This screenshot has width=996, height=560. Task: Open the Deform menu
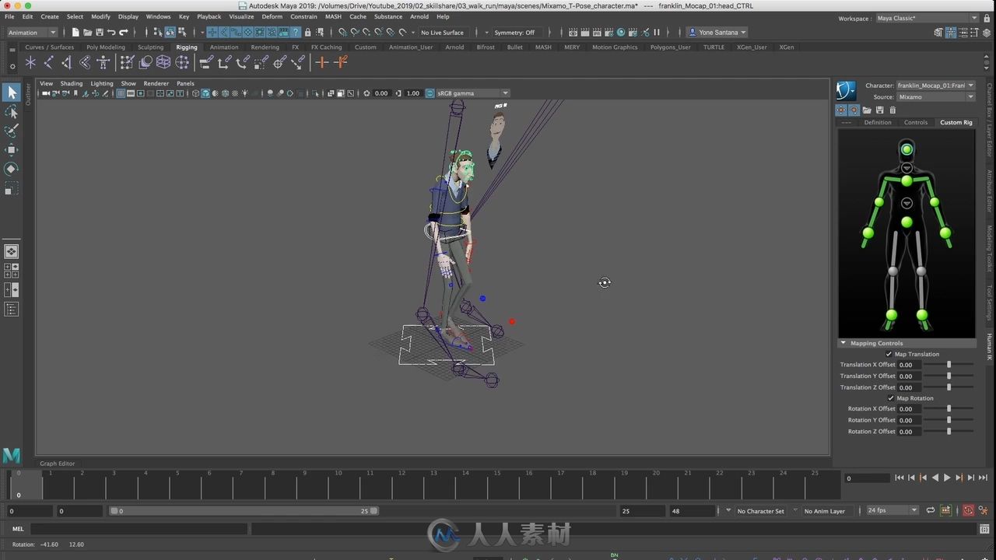(272, 16)
